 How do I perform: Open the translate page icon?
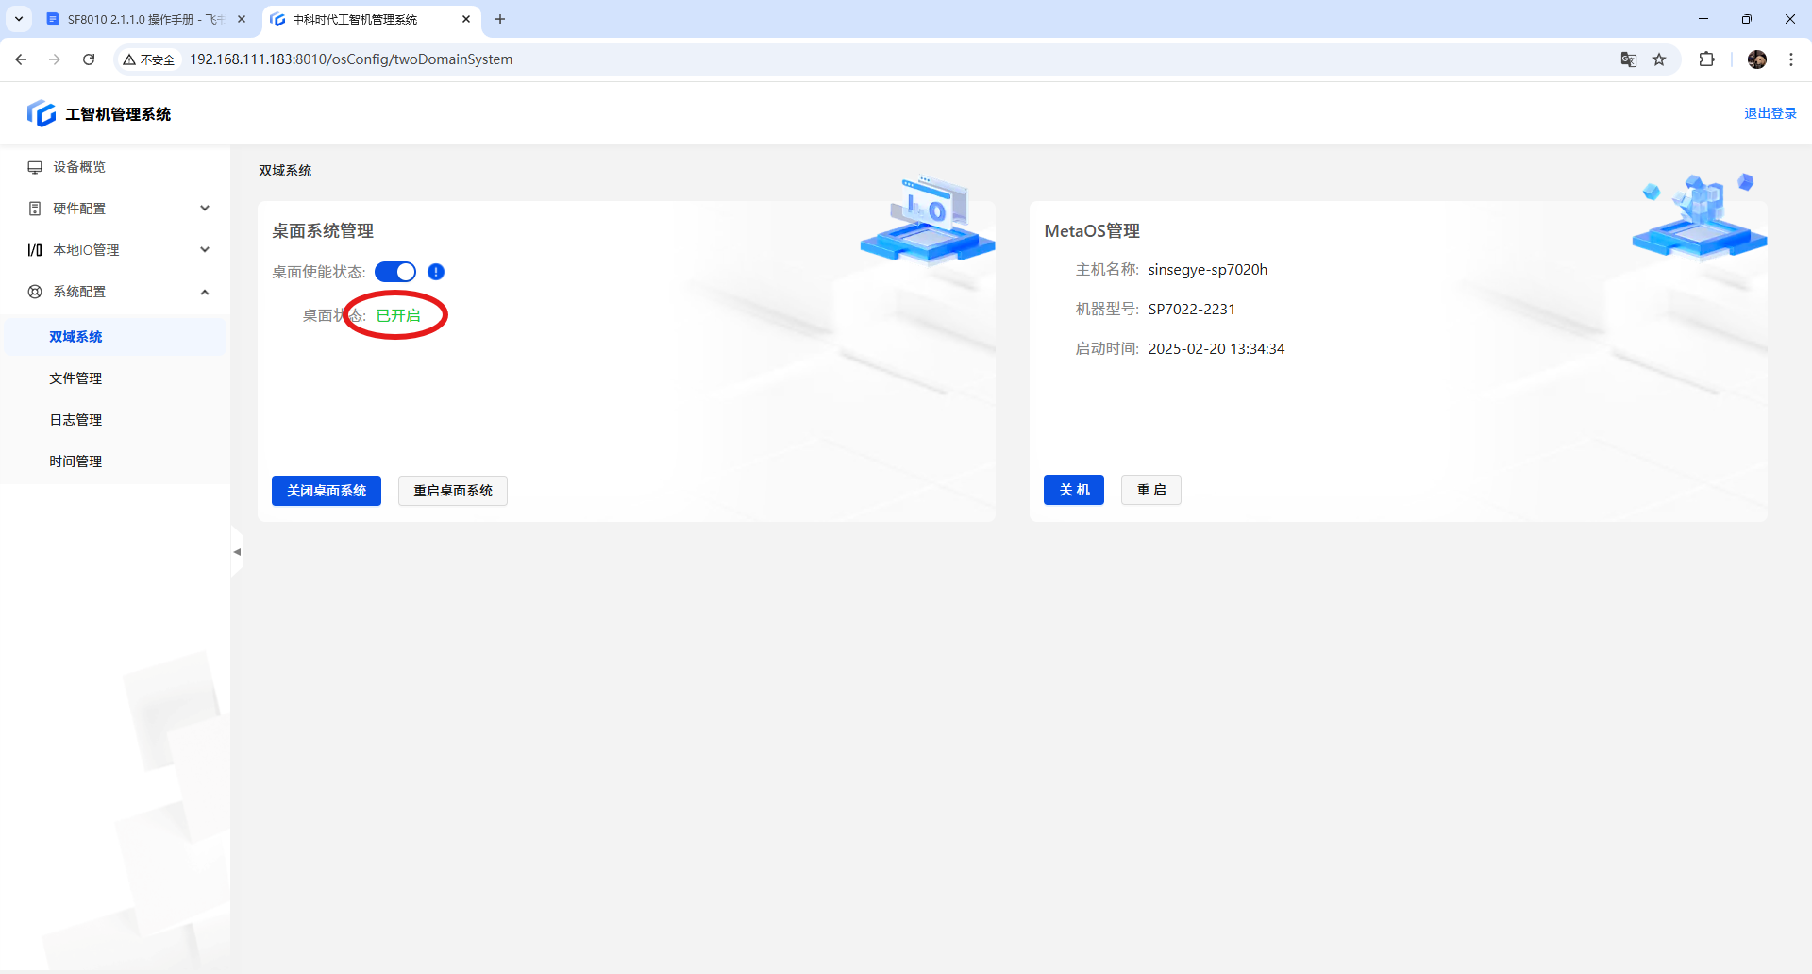click(1629, 59)
